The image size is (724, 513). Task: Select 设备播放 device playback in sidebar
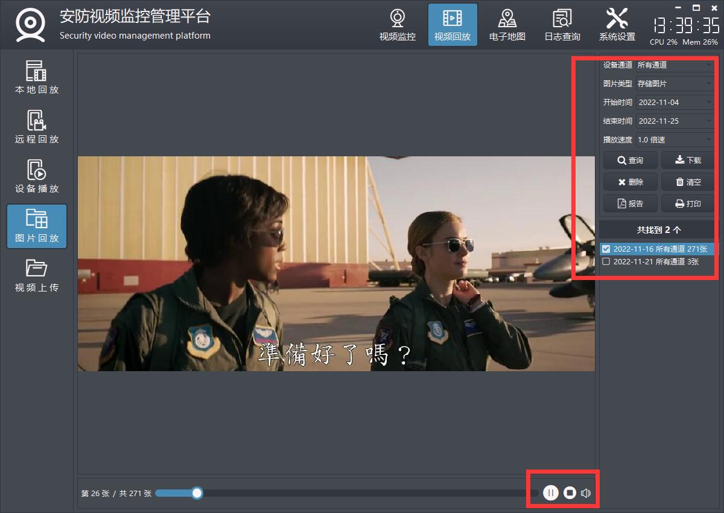[37, 177]
